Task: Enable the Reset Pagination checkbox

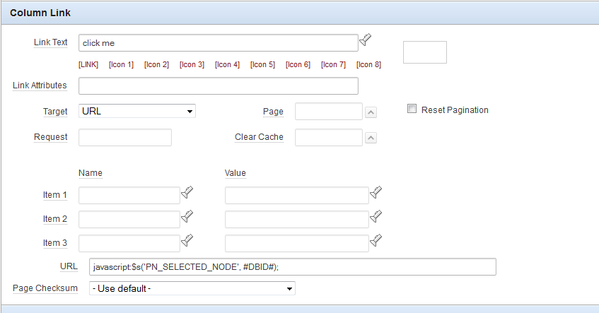Action: tap(412, 109)
